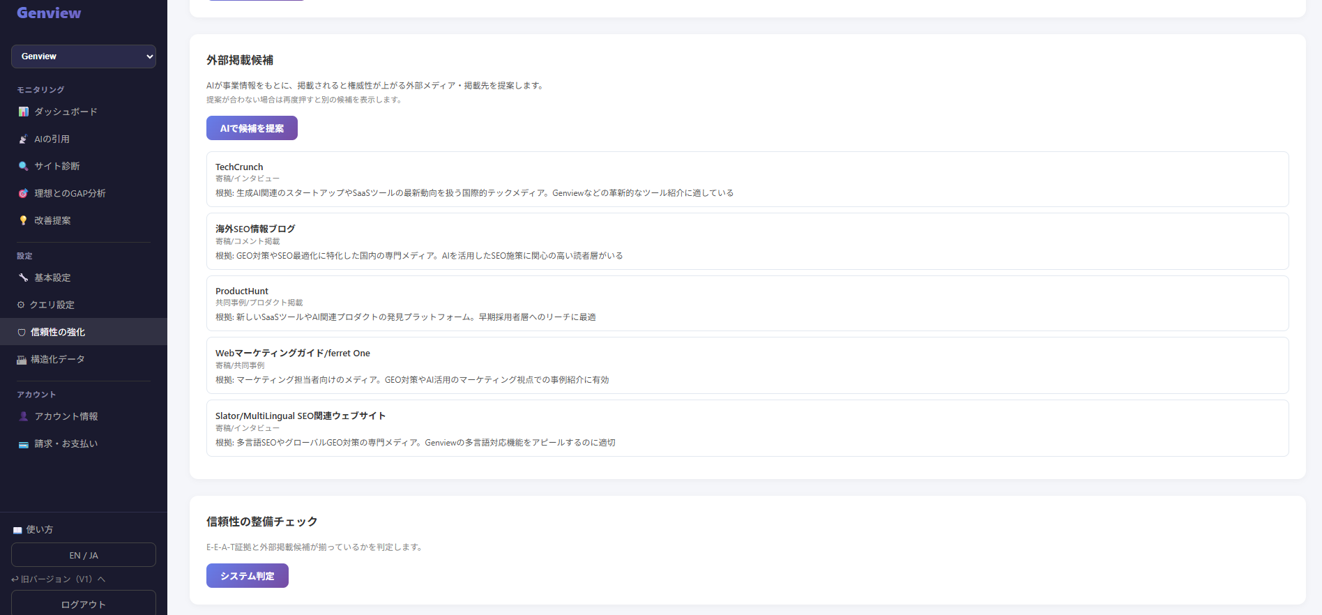Navigate to 基本設定
The width and height of the screenshot is (1322, 615).
84,278
